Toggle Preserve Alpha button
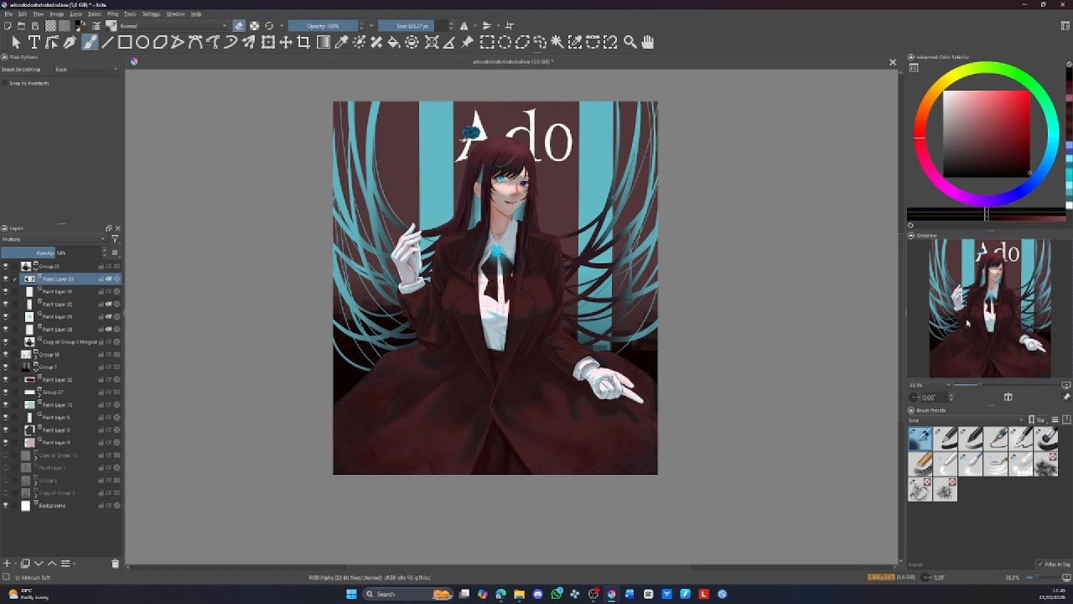Screen dimensions: 1073x604 click(254, 26)
